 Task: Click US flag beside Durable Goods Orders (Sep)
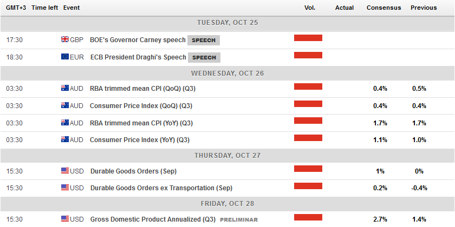tap(64, 171)
